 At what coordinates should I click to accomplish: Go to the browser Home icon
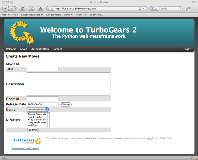[x=40, y=9]
